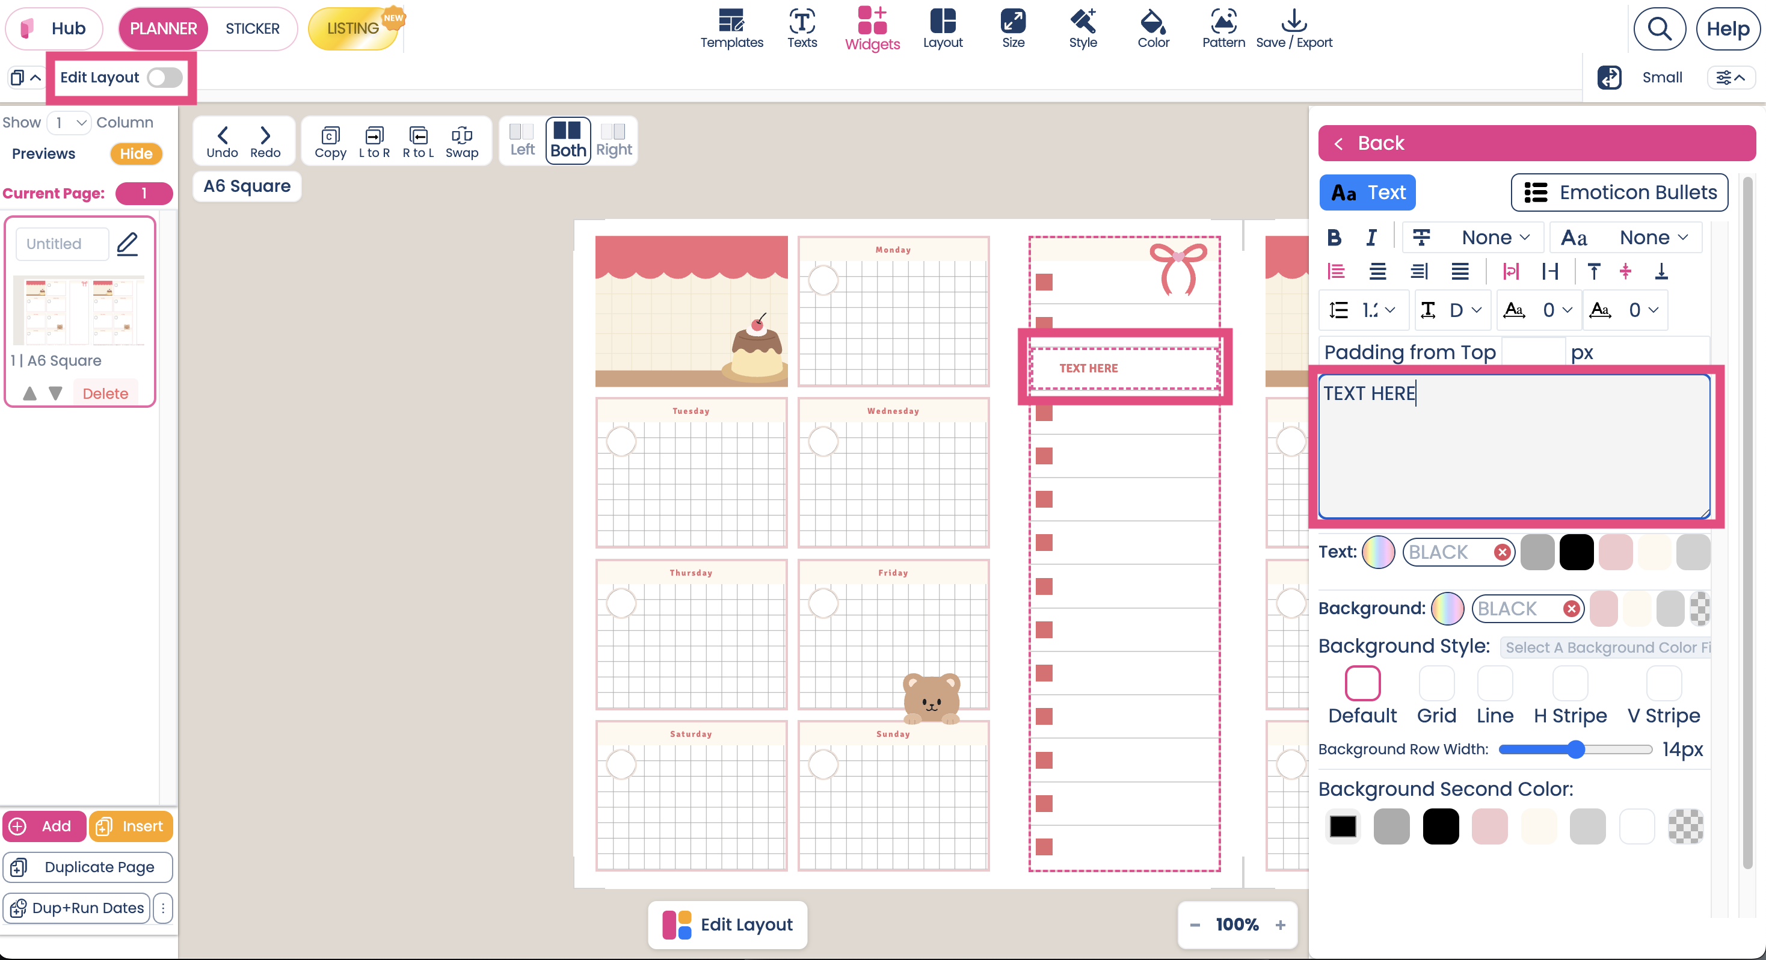Open the Layout options
1766x960 pixels.
coord(943,29)
